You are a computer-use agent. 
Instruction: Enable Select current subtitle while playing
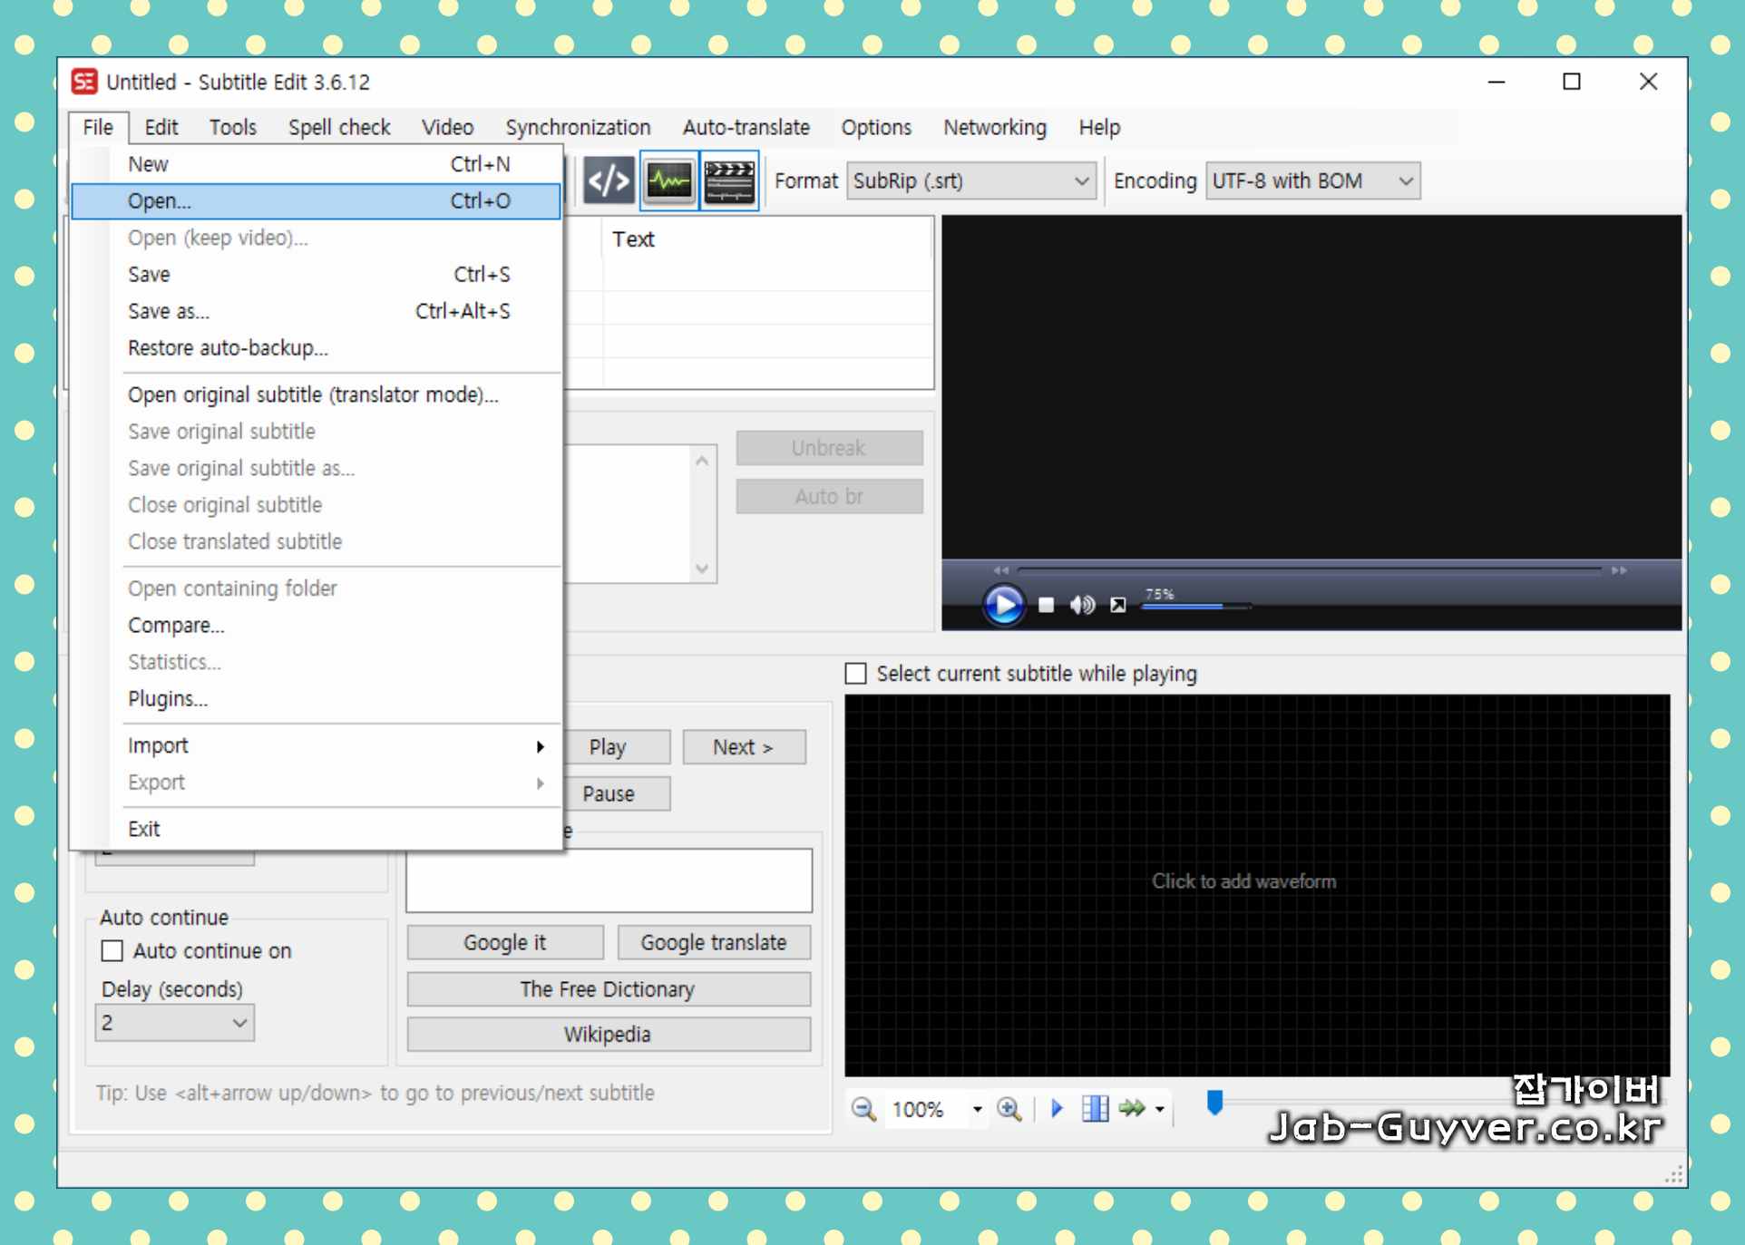point(855,674)
